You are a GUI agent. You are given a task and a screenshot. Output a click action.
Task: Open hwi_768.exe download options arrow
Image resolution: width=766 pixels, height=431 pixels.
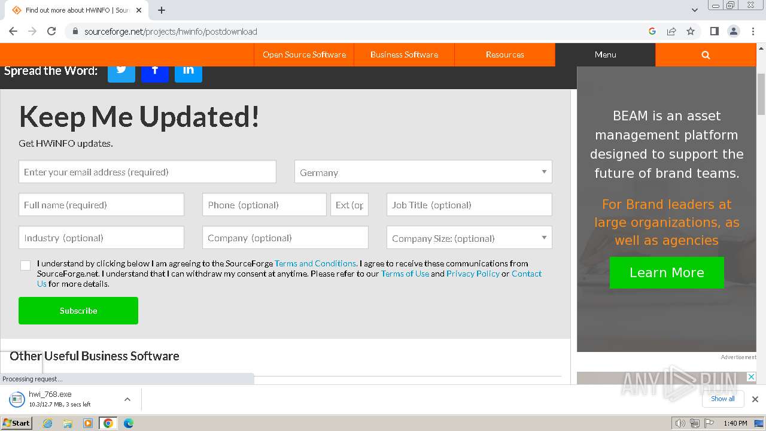point(127,399)
